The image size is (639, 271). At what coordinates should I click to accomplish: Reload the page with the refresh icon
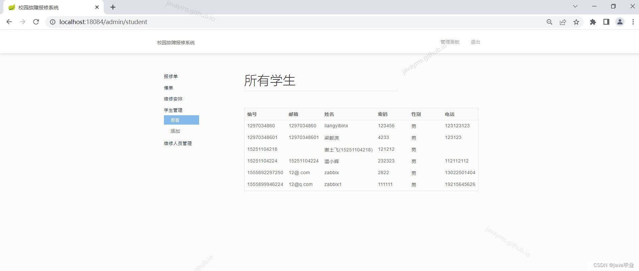pyautogui.click(x=36, y=22)
